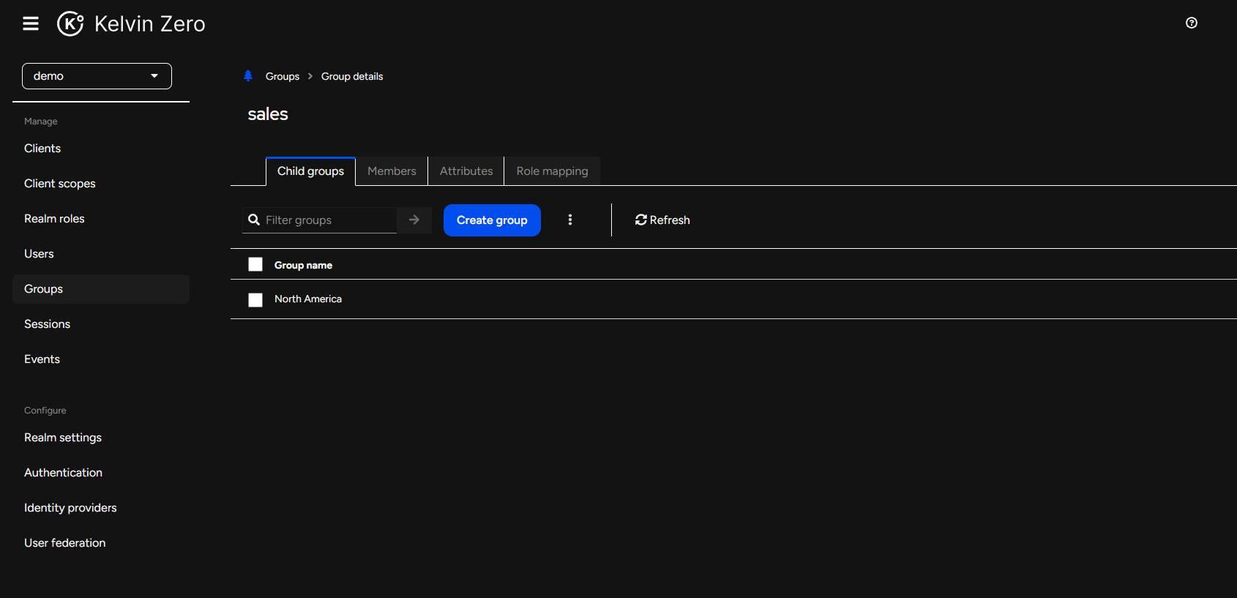Click the filter search arrow button
Viewport: 1237px width, 598px height.
pyautogui.click(x=414, y=220)
